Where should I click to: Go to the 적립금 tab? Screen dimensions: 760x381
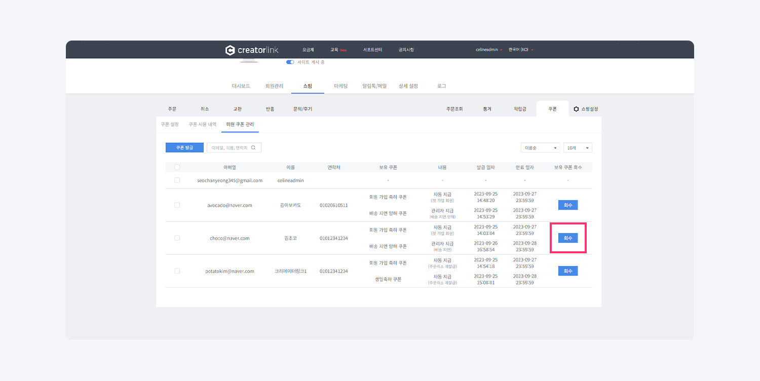[x=520, y=109]
